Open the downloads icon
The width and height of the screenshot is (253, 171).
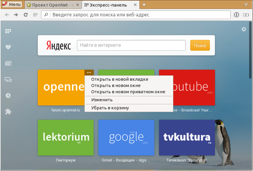pos(236,15)
